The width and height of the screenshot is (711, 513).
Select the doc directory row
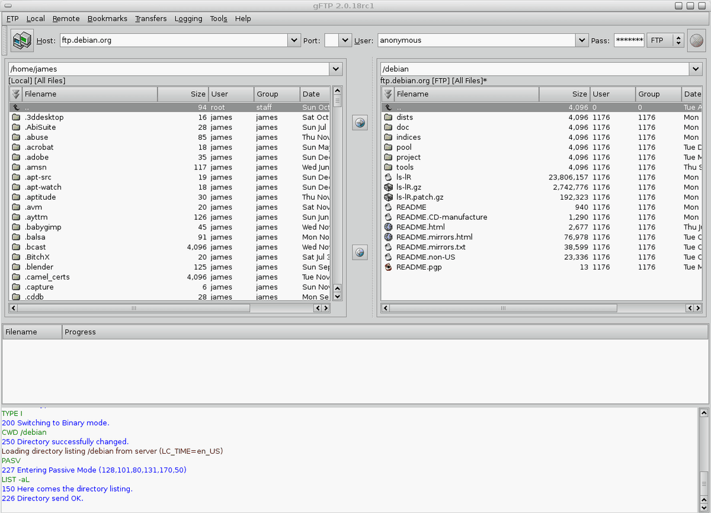[542, 127]
